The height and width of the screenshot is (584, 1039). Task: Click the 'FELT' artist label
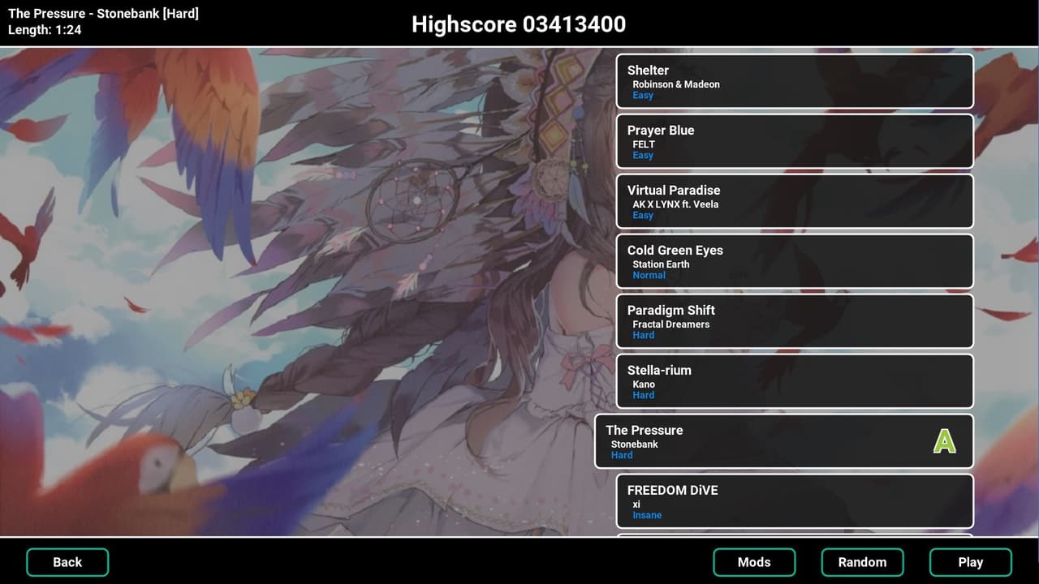644,144
